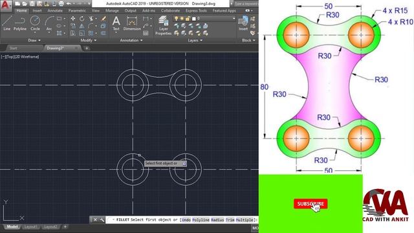Click Plot printer icon in Quick Access
The image size is (414, 233).
tap(61, 4)
